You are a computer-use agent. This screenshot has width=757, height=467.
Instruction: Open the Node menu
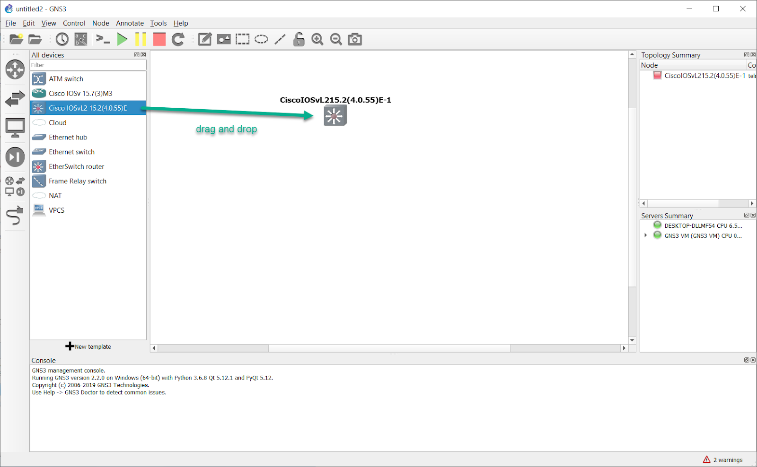coord(101,23)
